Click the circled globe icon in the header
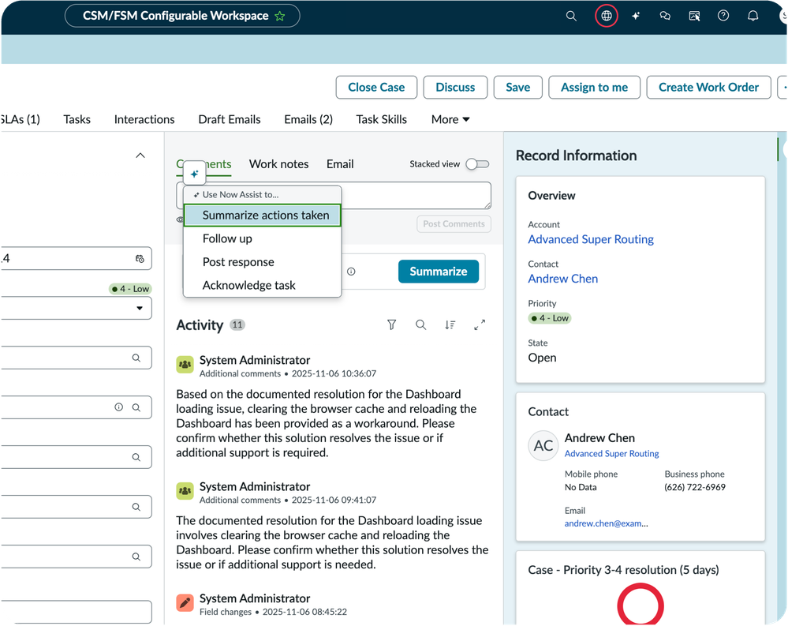This screenshot has height=626, width=788. pyautogui.click(x=606, y=16)
